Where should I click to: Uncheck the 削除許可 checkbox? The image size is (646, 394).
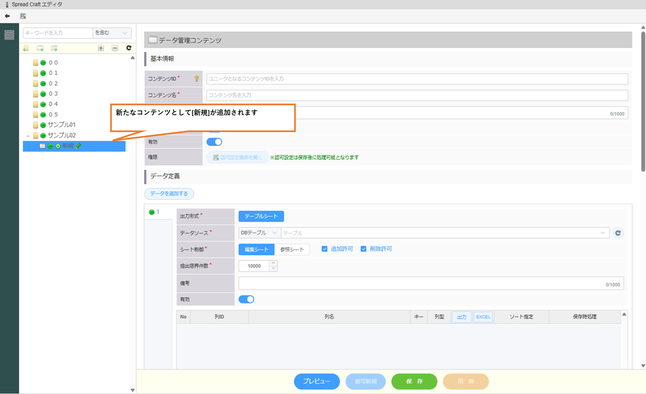point(364,249)
